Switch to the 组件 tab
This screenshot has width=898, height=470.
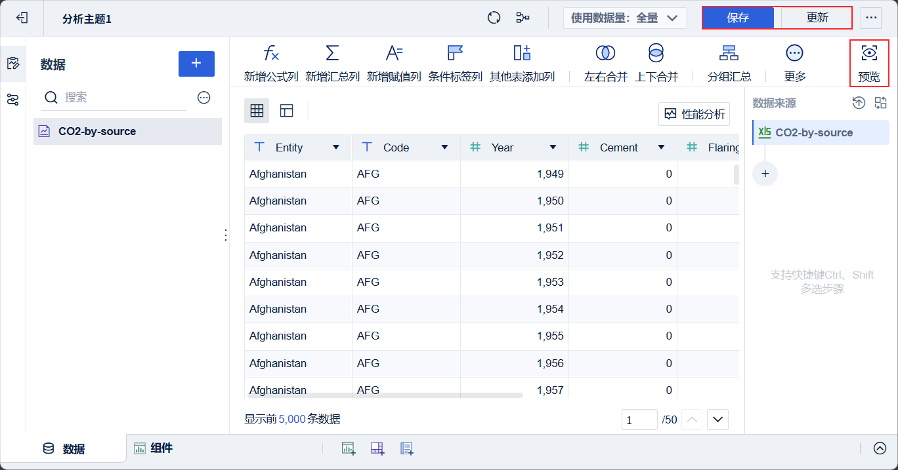point(154,448)
